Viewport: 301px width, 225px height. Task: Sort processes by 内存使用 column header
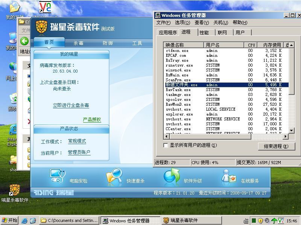[x=271, y=45]
